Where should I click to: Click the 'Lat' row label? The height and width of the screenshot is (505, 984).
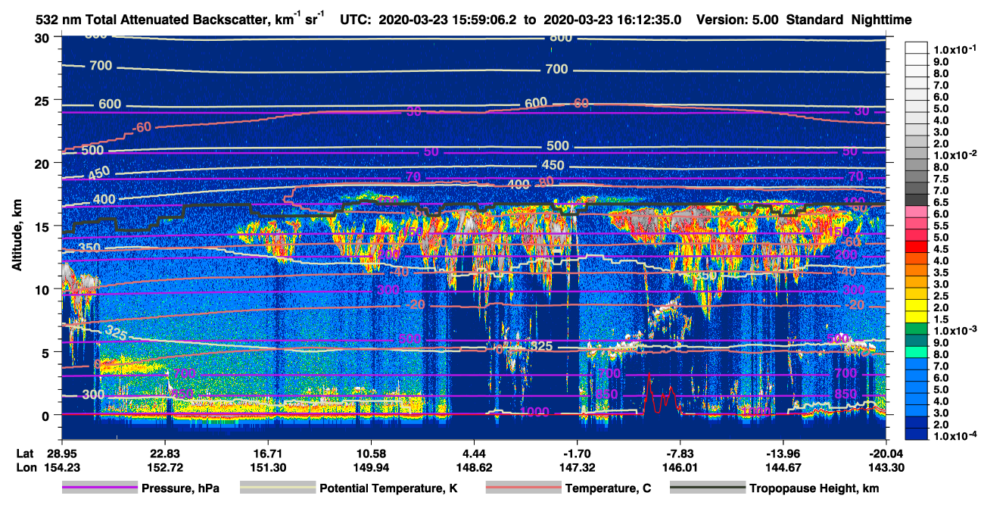click(25, 453)
